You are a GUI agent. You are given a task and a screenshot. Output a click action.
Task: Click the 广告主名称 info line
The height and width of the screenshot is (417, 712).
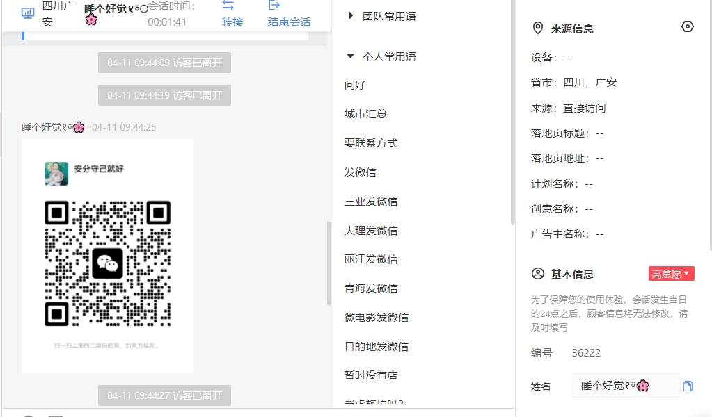[568, 234]
